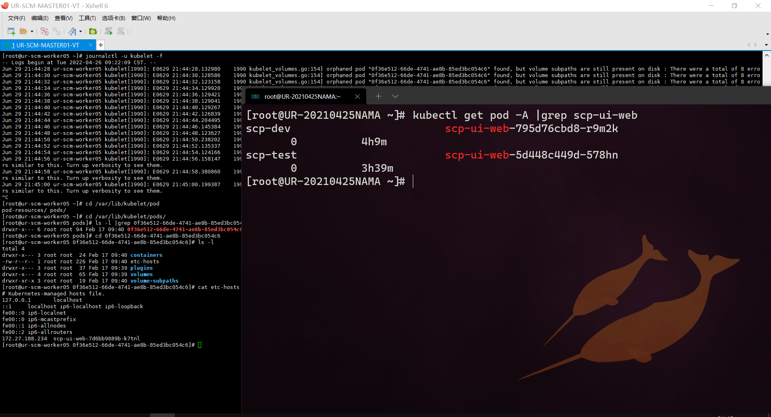The height and width of the screenshot is (417, 771).
Task: Close the root@UR-20210425NAMA:~ terminal tab
Action: point(357,96)
